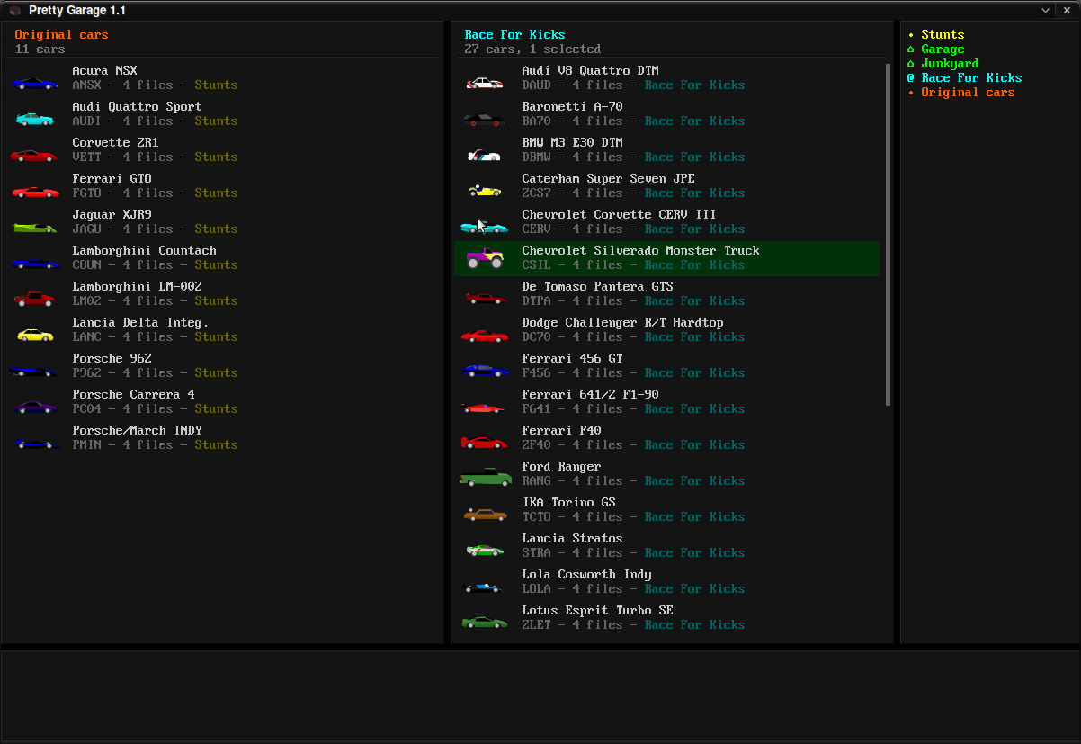Click the red Corvette ZR1 car sprite
Image resolution: width=1081 pixels, height=744 pixels.
pos(34,156)
